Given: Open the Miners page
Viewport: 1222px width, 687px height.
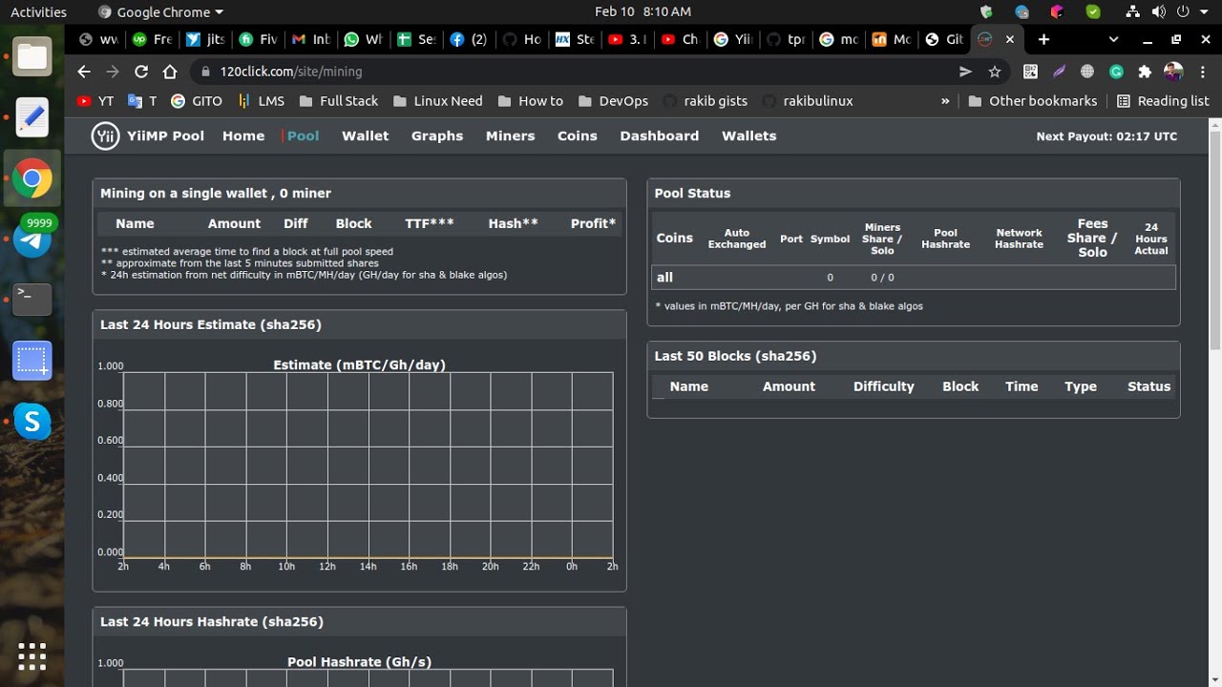Looking at the screenshot, I should point(510,135).
